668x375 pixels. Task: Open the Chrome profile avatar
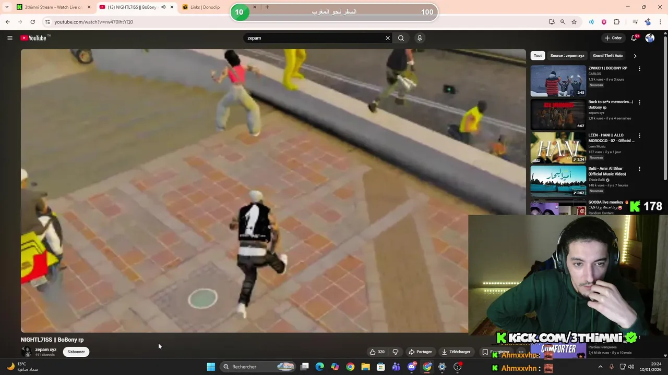click(648, 22)
